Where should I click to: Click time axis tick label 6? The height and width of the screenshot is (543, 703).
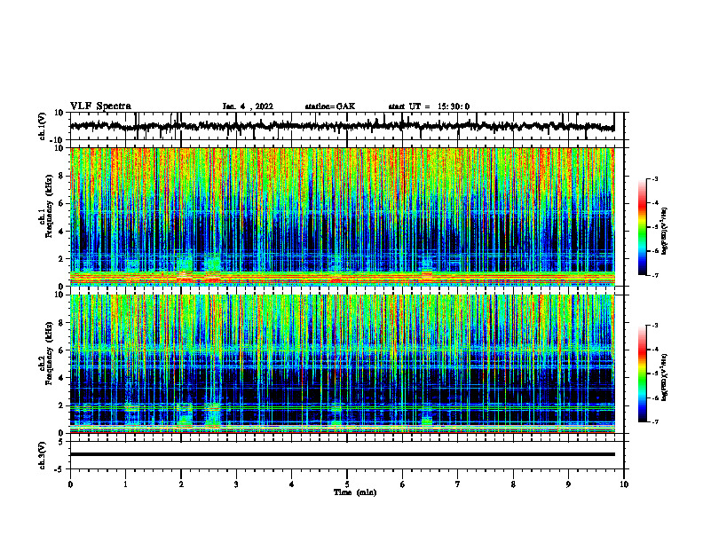(x=403, y=484)
